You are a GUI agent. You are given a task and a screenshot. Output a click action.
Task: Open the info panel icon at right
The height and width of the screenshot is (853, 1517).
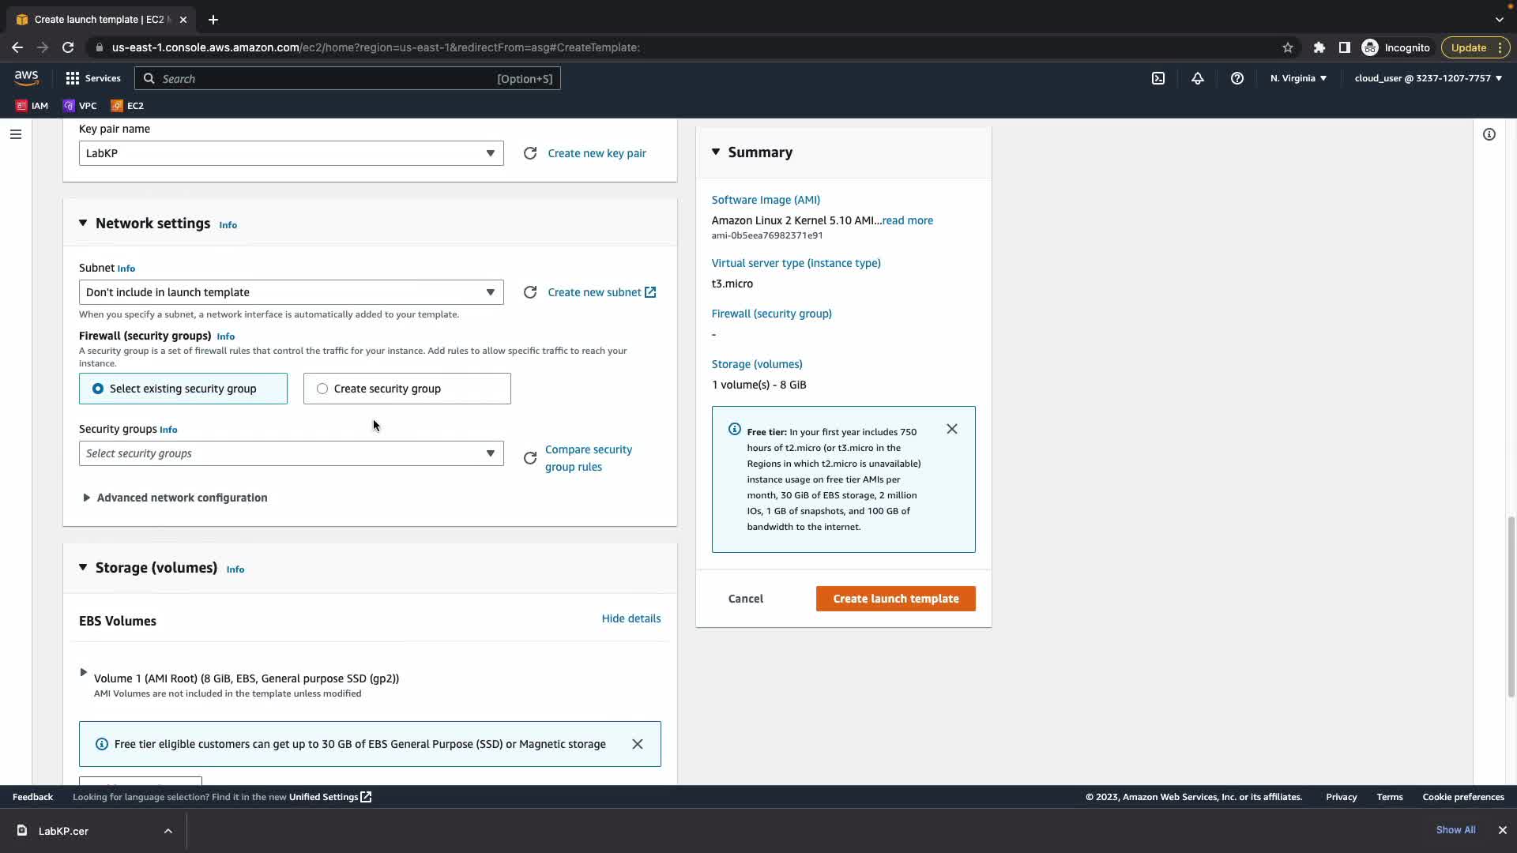[x=1489, y=134]
